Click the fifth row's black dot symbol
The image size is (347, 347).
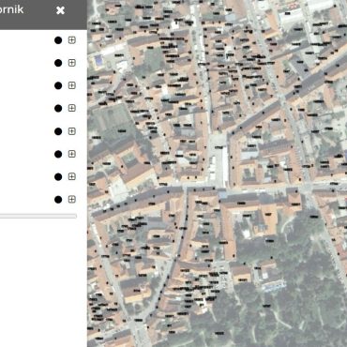coord(58,131)
